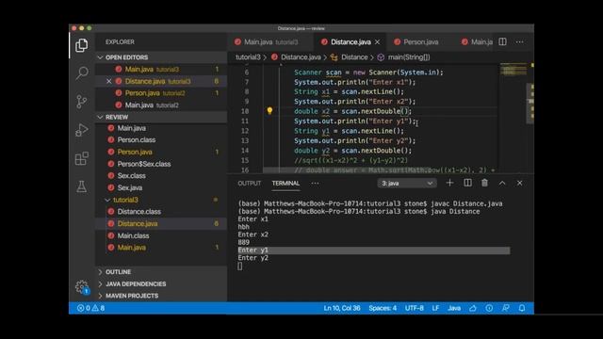Open the Test flask view icon
Image resolution: width=603 pixels, height=339 pixels.
pyautogui.click(x=82, y=186)
